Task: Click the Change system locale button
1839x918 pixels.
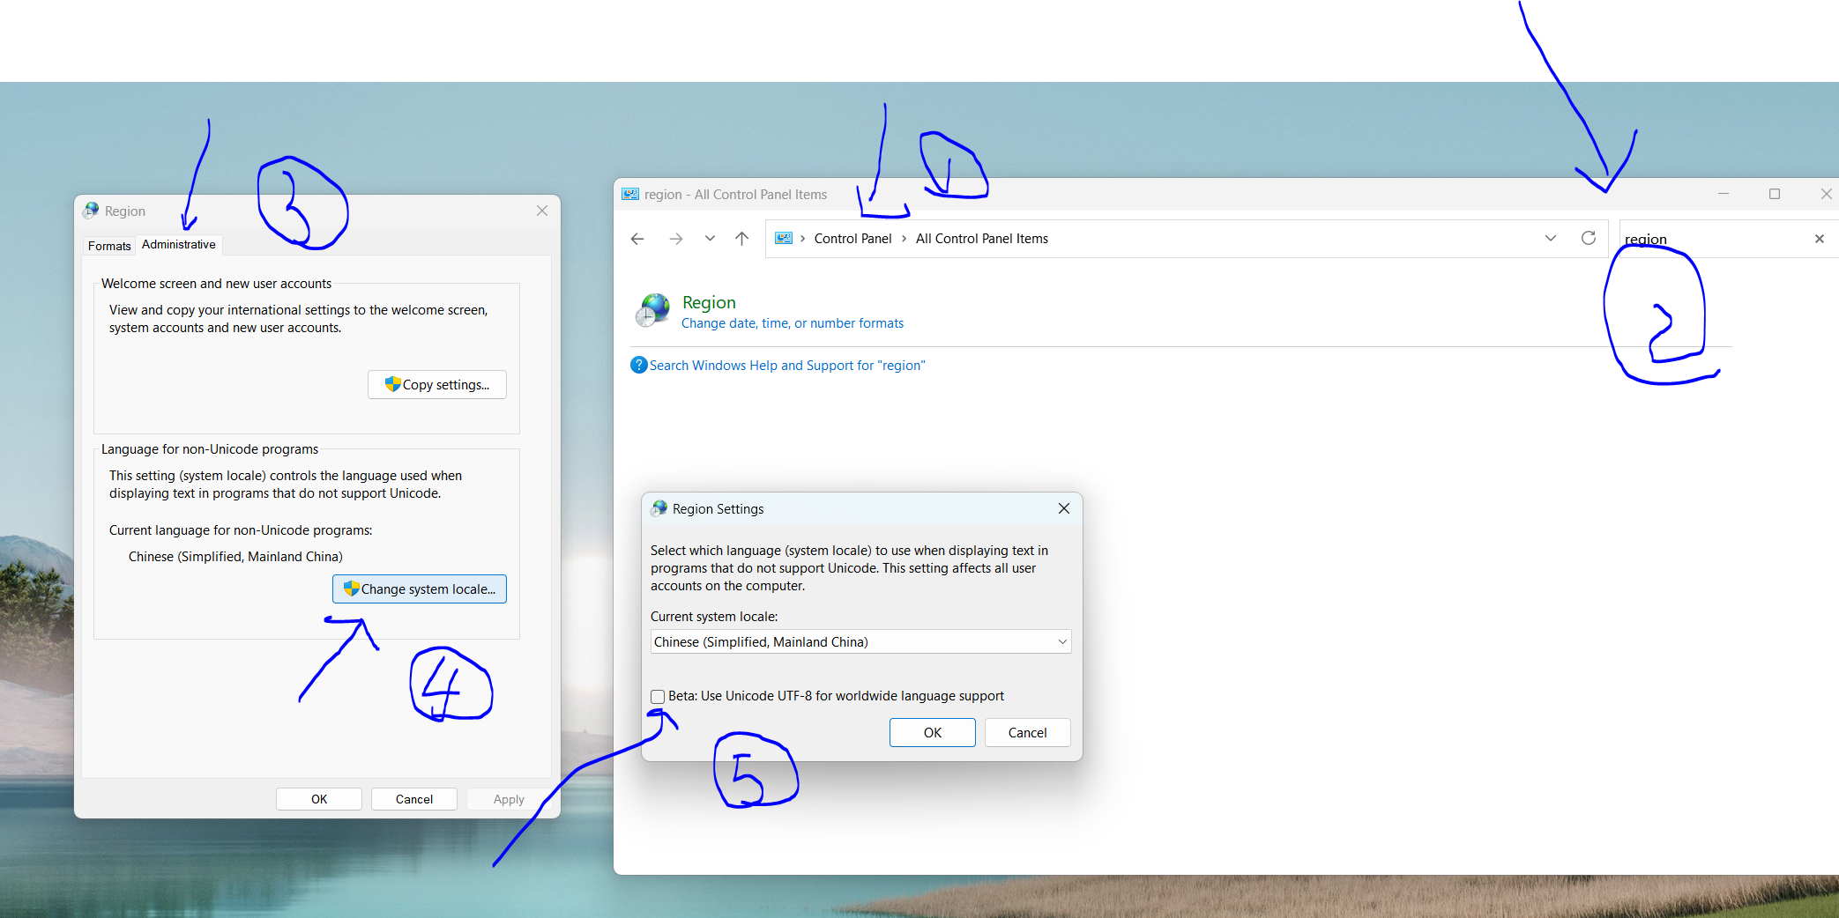Action: pos(419,589)
